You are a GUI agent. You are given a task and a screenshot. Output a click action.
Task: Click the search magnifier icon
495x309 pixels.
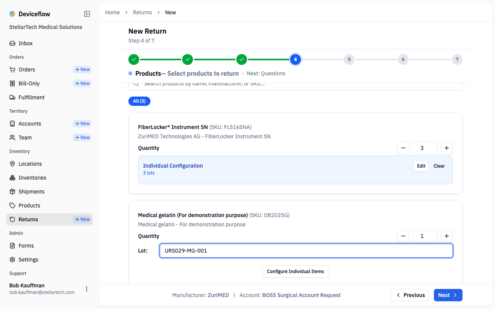click(136, 83)
